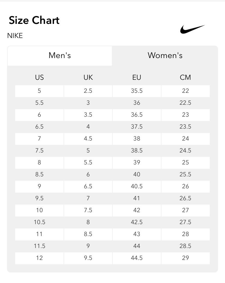Switch to the Women's tab
Screen dimensions: 225x283
(x=165, y=56)
